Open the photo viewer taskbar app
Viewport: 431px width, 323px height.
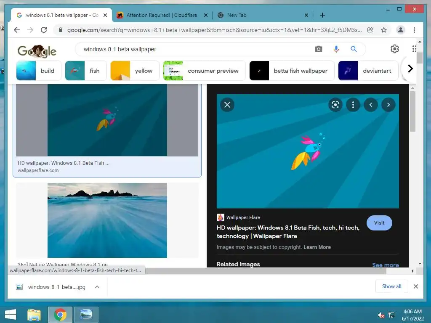point(86,315)
